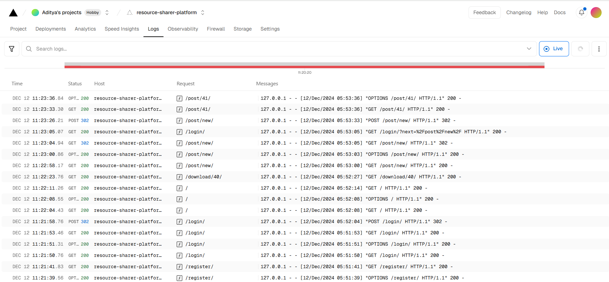609x282 pixels.
Task: Click the Feedback button
Action: (x=484, y=13)
